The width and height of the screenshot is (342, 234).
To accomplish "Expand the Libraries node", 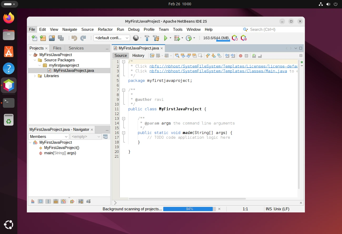I will coord(35,76).
